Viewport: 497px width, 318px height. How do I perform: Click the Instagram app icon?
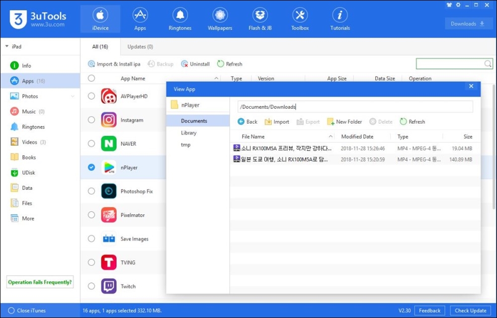(x=109, y=120)
